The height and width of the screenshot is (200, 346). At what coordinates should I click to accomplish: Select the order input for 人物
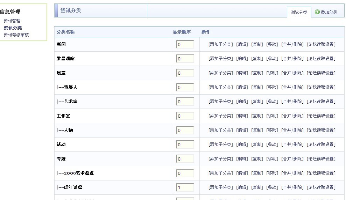pyautogui.click(x=185, y=130)
